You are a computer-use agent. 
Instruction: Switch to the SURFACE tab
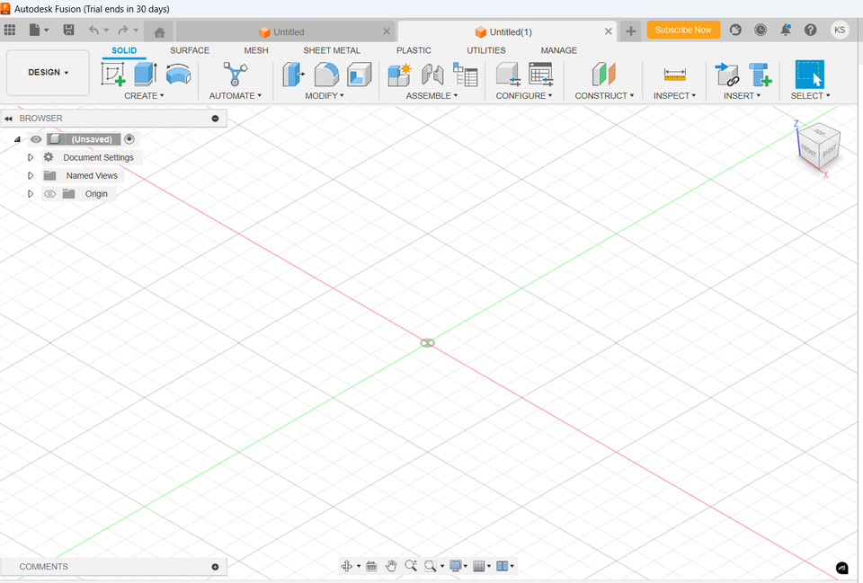(190, 50)
